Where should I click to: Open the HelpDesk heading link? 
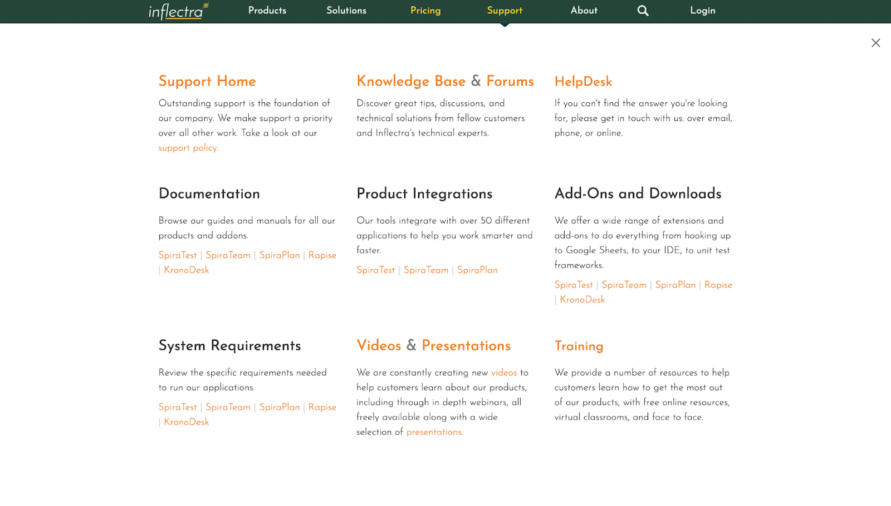583,82
